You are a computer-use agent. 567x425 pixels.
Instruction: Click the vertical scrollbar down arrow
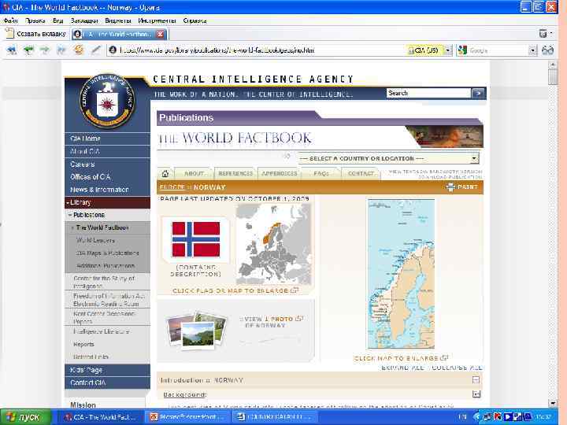552,403
